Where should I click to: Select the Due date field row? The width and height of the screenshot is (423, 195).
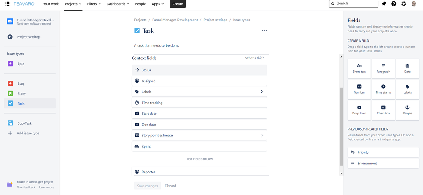(199, 125)
